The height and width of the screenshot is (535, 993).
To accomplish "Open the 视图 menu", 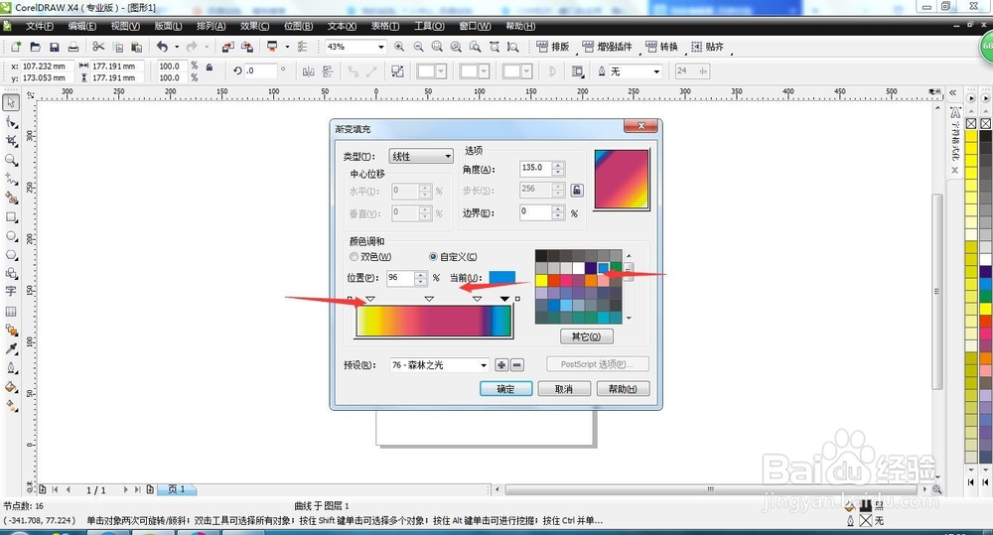I will pyautogui.click(x=125, y=26).
